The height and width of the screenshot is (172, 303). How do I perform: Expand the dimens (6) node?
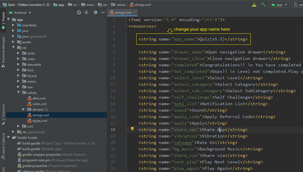coord(23,109)
